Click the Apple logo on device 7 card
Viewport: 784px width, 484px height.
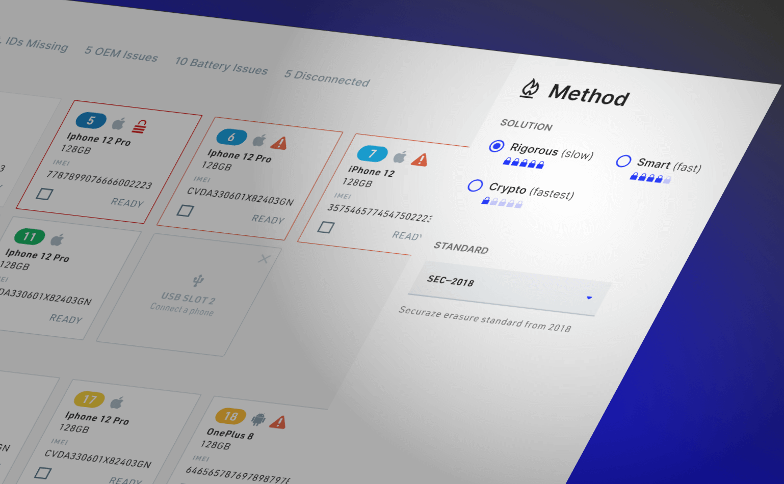click(x=400, y=157)
